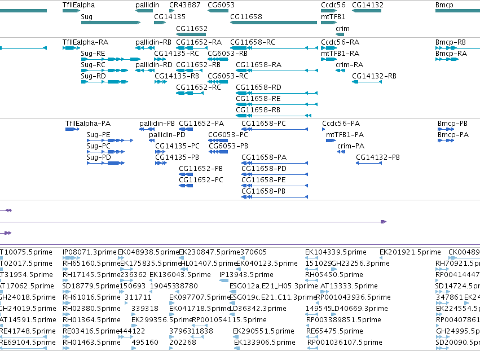The width and height of the screenshot is (480, 351).
Task: Click the Bmcp-RB transcript
Action: tap(457, 48)
